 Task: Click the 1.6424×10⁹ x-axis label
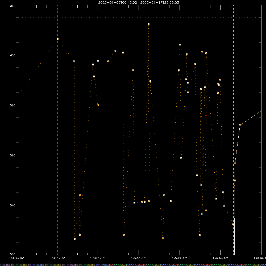(x=220, y=258)
